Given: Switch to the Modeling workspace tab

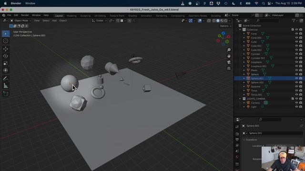Looking at the screenshot, I should [71, 16].
